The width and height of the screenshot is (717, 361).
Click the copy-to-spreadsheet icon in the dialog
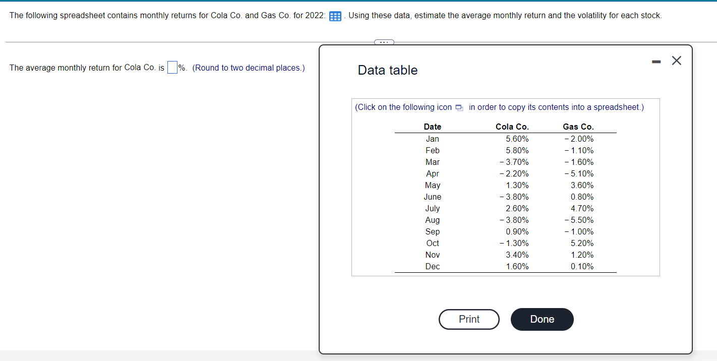[458, 107]
